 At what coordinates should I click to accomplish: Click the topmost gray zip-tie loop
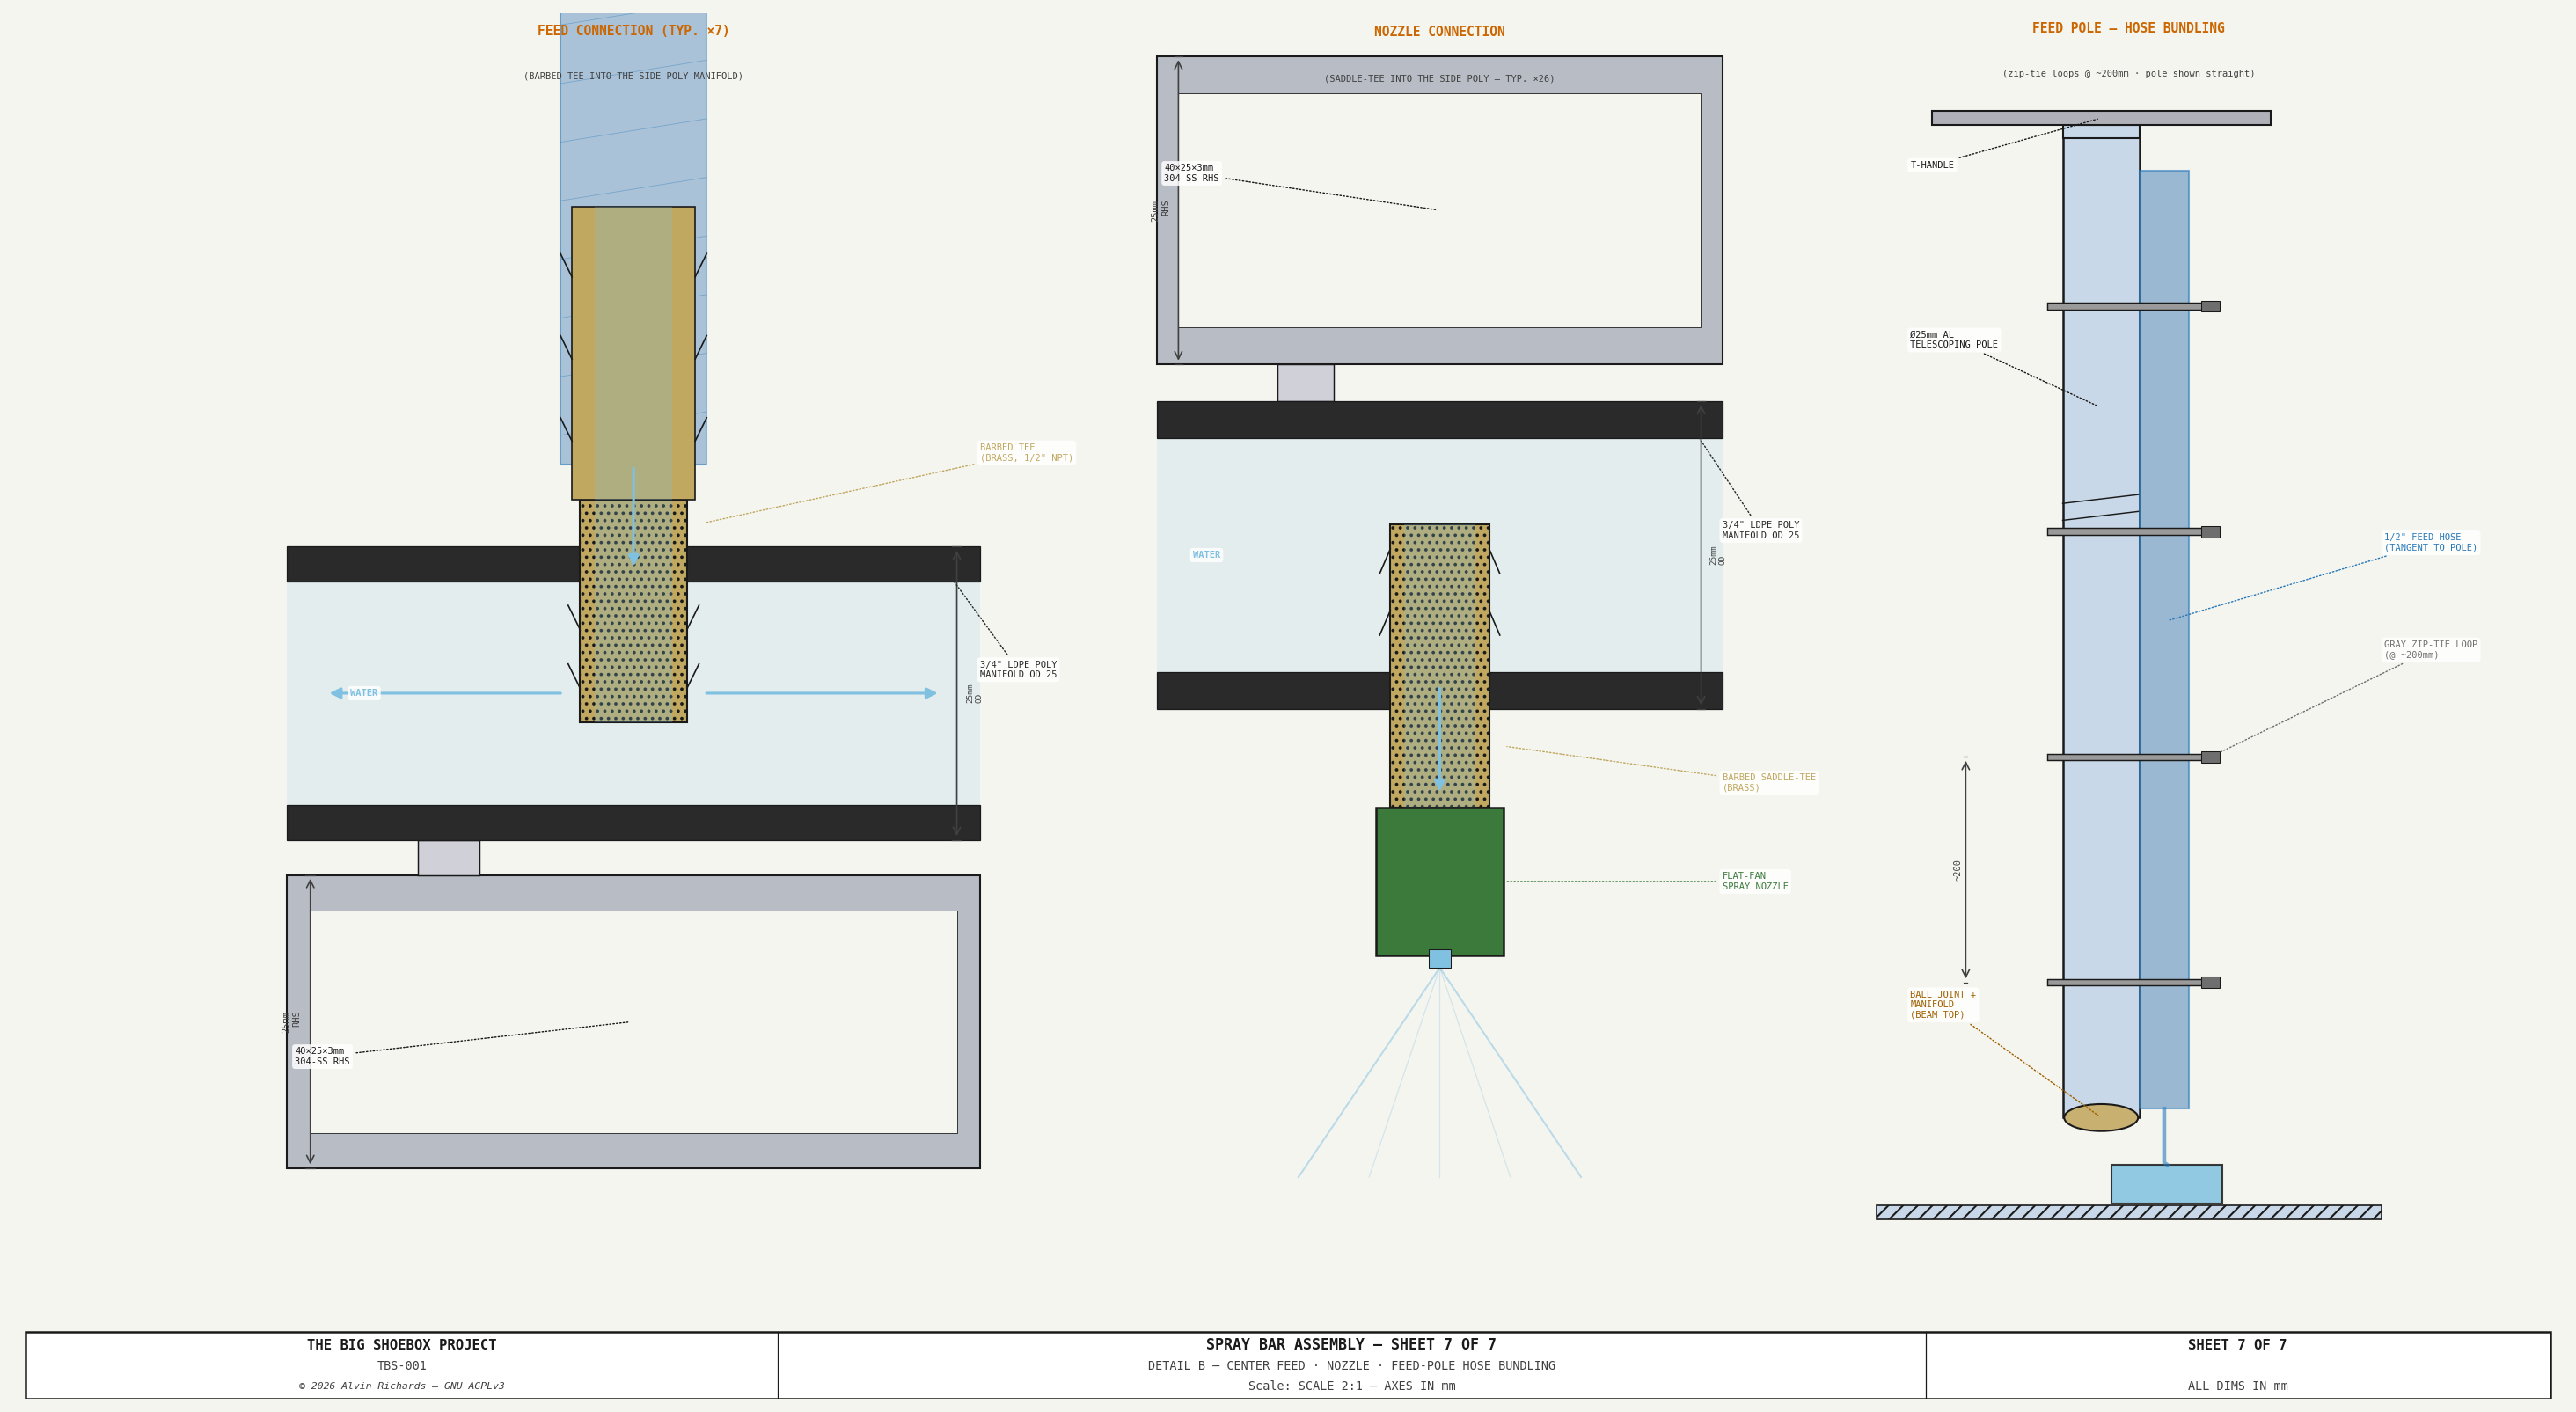(2133, 306)
